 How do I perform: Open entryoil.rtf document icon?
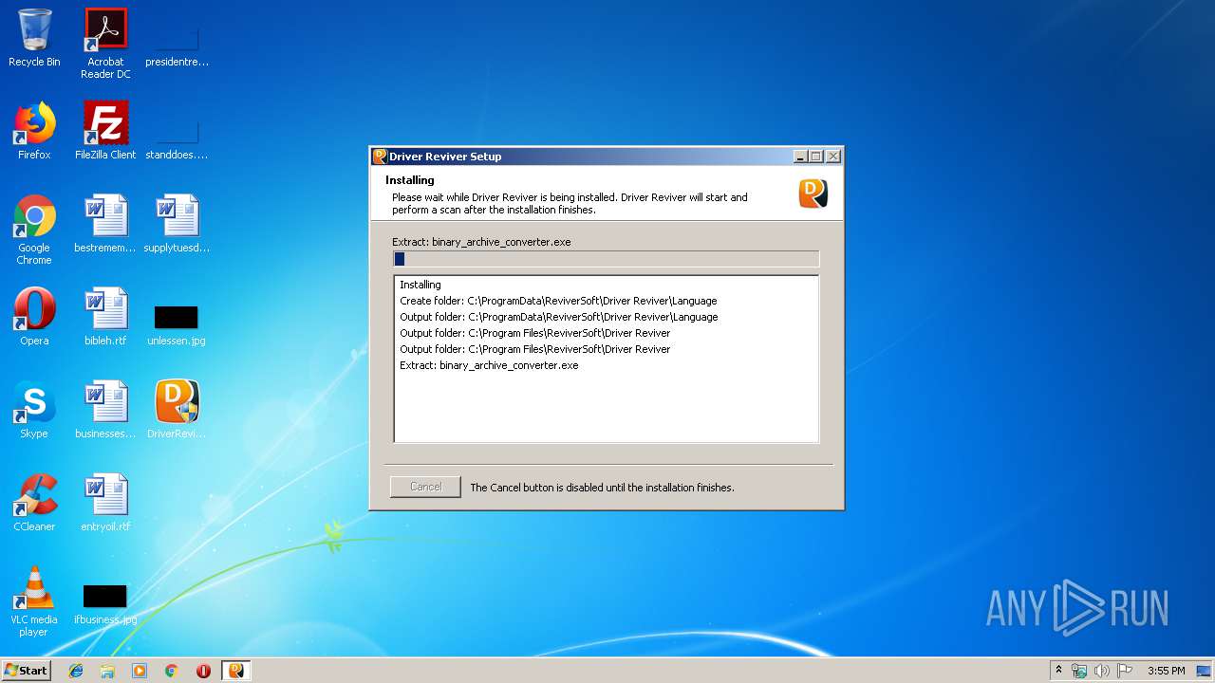[105, 503]
